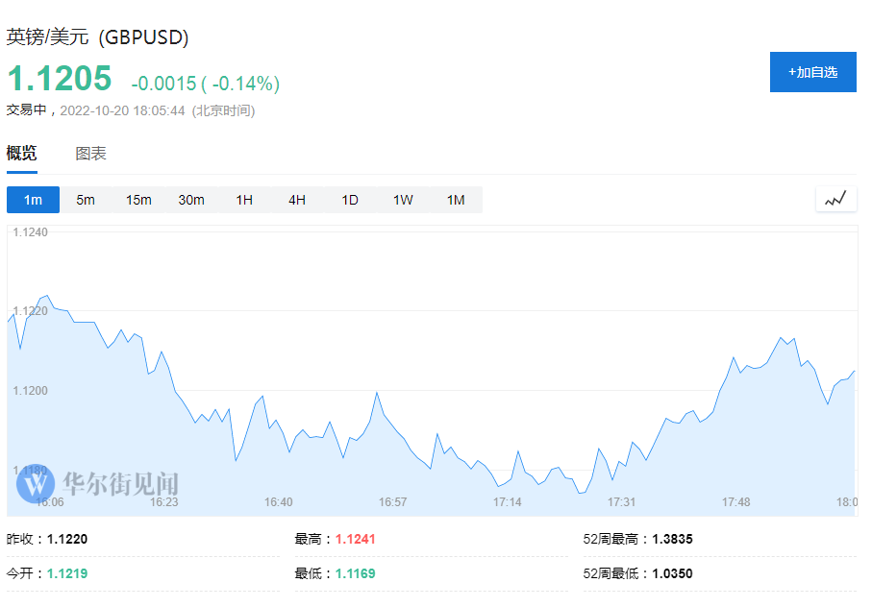872x607 pixels.
Task: Choose the 30m interval
Action: tap(191, 200)
